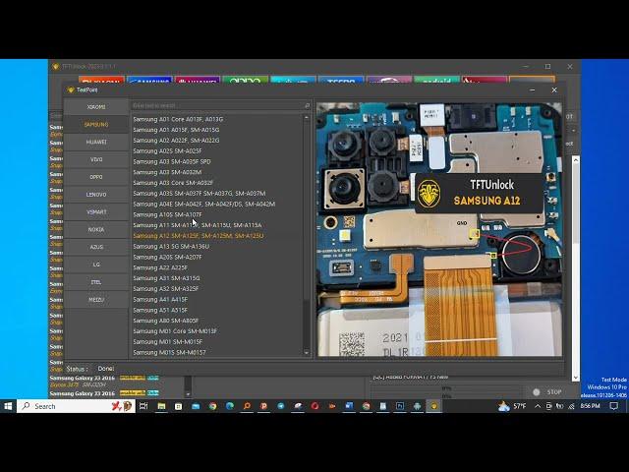The width and height of the screenshot is (629, 472).
Task: Open the notification center icon
Action: 613,406
